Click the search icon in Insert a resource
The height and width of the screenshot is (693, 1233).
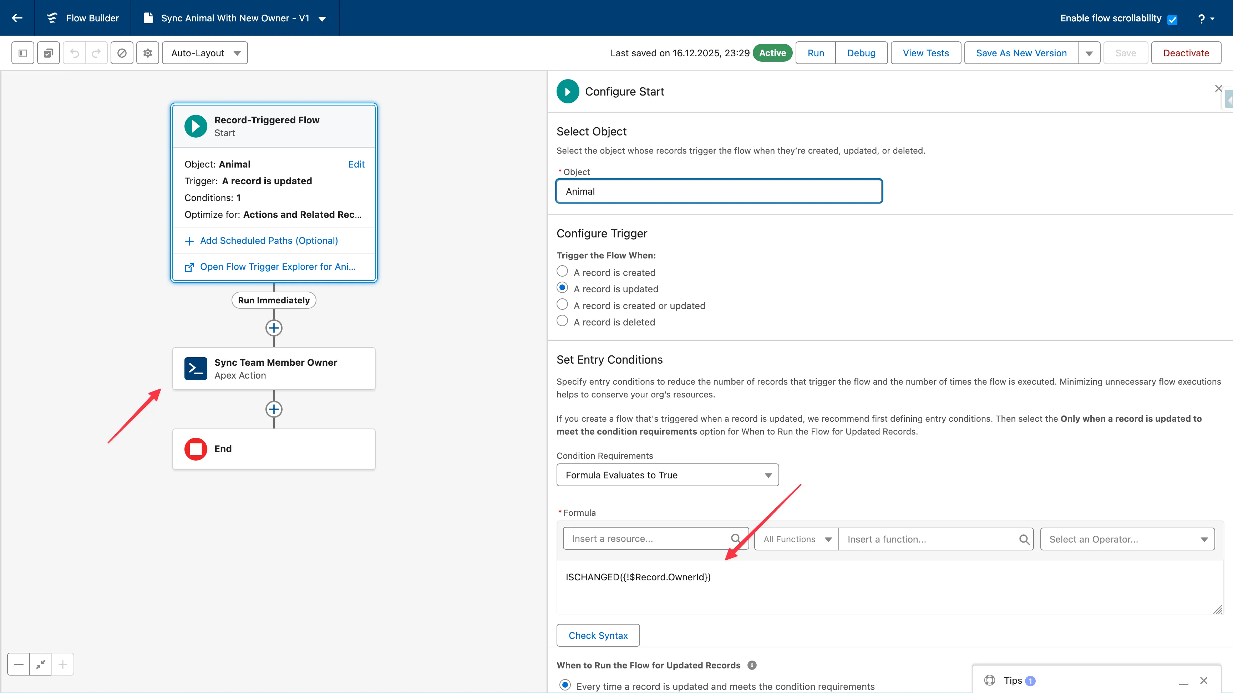coord(736,539)
